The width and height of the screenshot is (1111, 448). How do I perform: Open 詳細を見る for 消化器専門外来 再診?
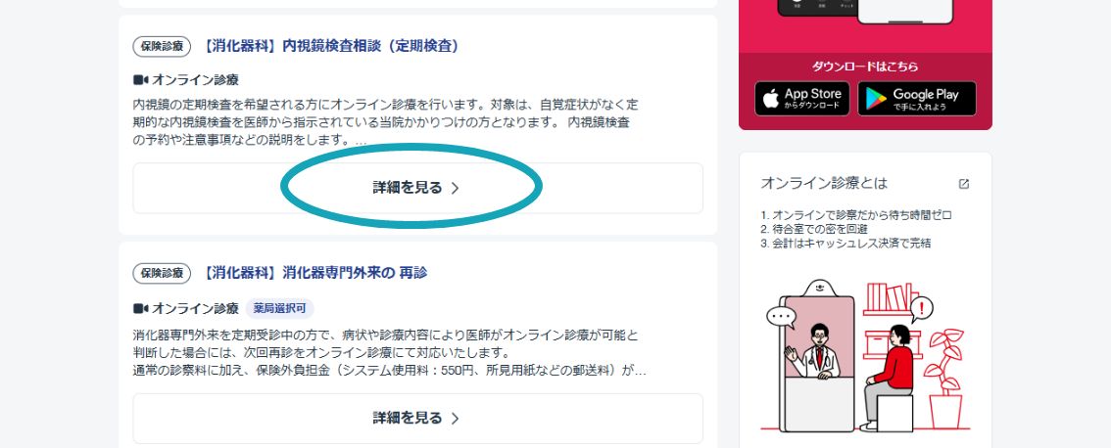[417, 419]
